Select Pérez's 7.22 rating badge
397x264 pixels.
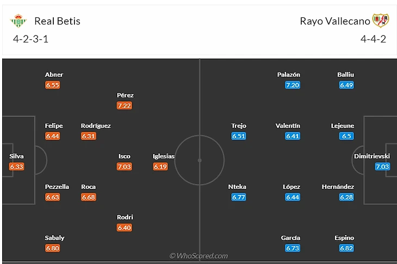[x=125, y=106]
